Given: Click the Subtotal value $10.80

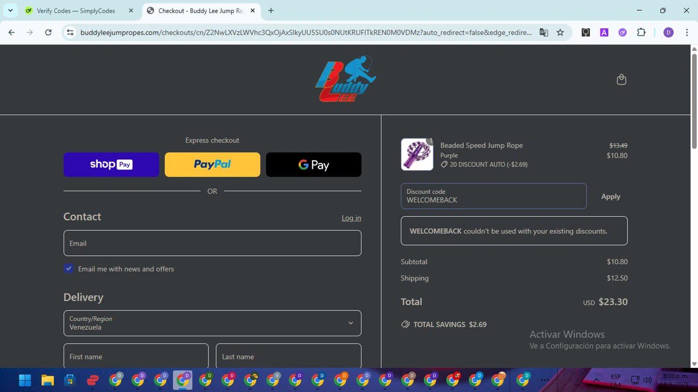Looking at the screenshot, I should (x=617, y=262).
